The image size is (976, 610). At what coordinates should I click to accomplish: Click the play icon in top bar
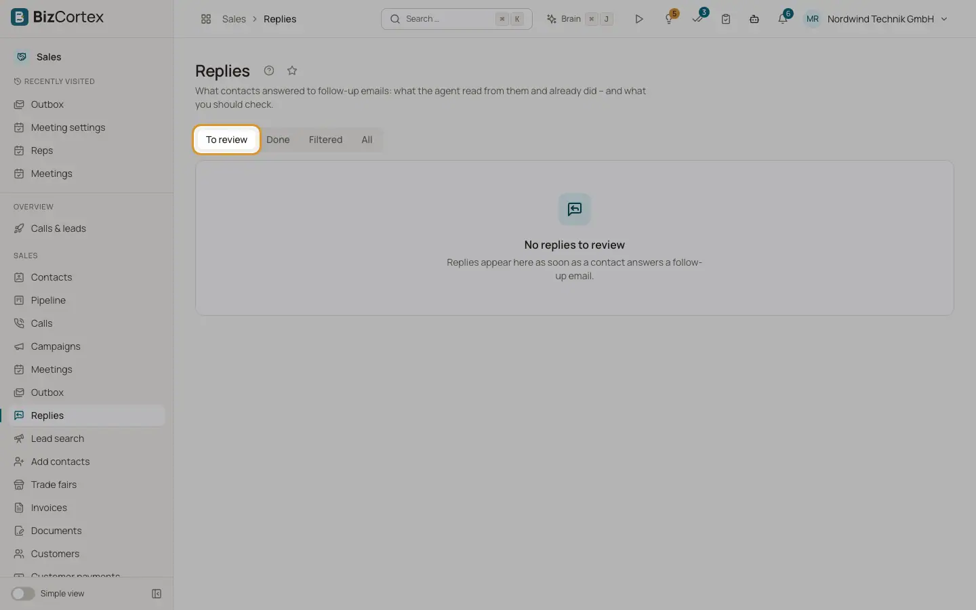pyautogui.click(x=638, y=19)
